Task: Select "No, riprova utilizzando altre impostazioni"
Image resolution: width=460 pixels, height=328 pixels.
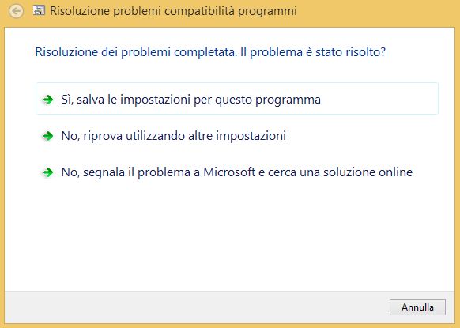Action: tap(173, 136)
